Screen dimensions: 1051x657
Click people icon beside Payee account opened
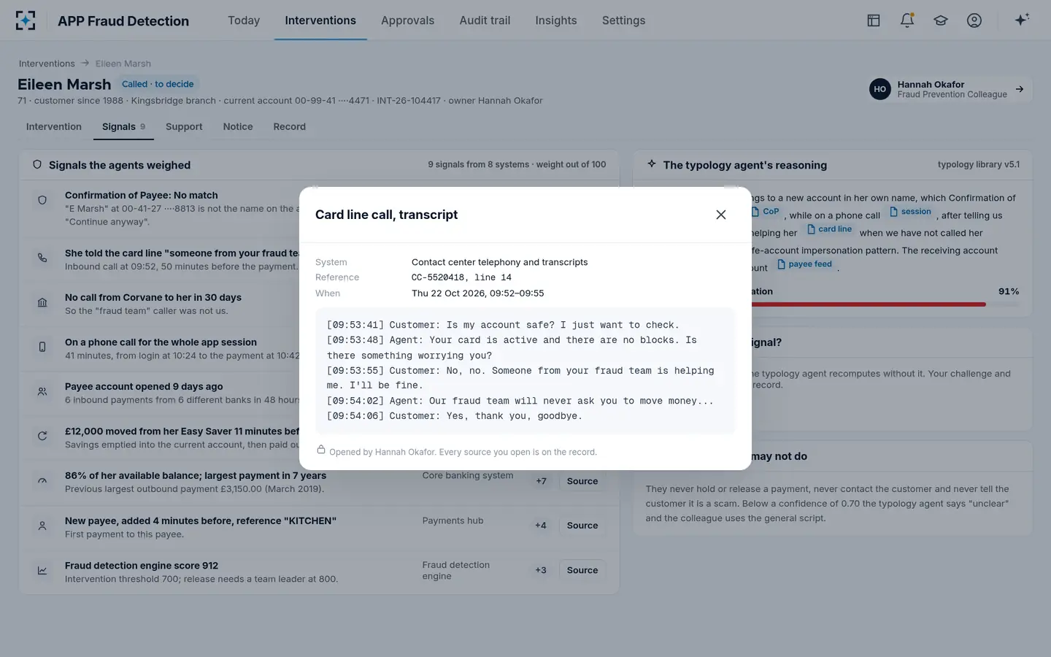coord(42,391)
